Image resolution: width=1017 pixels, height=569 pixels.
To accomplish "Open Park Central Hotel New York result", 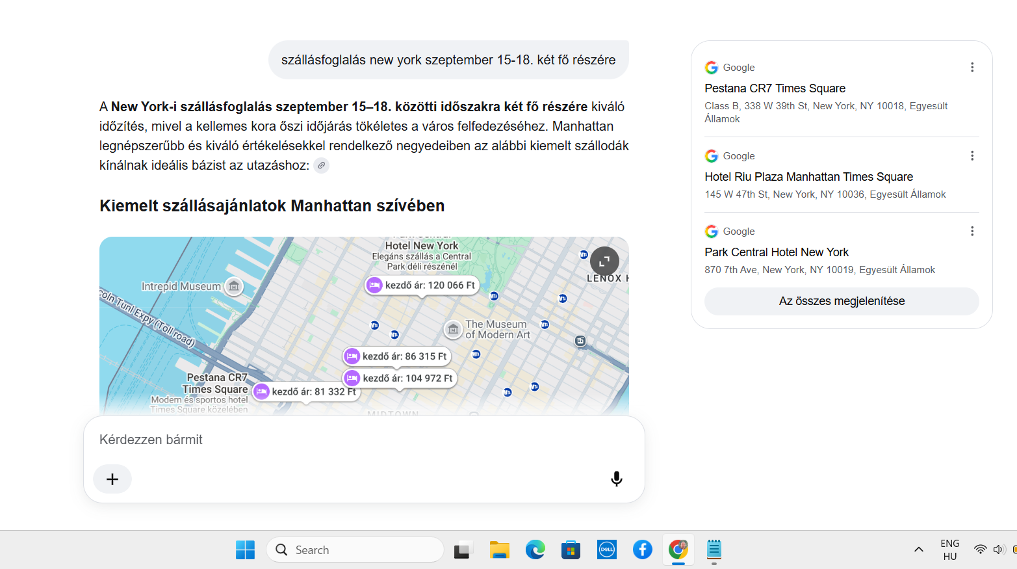I will coord(777,252).
